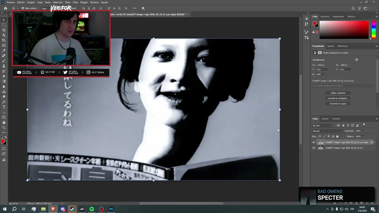Click the Convertir en capas button

338,104
